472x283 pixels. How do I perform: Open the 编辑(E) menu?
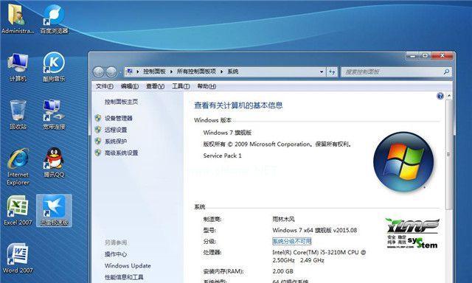(x=130, y=86)
